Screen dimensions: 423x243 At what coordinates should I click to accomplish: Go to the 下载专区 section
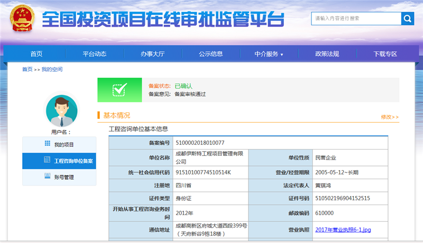point(385,54)
